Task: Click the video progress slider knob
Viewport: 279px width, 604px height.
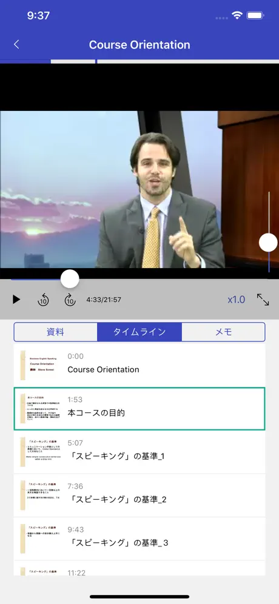Action: coord(70,278)
